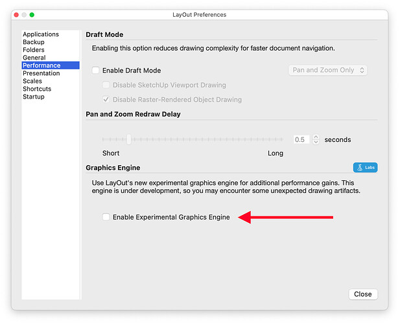The width and height of the screenshot is (400, 324).
Task: Select the Performance sidebar item
Action: tap(51, 65)
